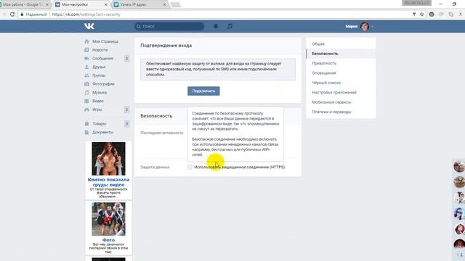Open Фотографии link
The image size is (465, 261).
click(x=103, y=84)
